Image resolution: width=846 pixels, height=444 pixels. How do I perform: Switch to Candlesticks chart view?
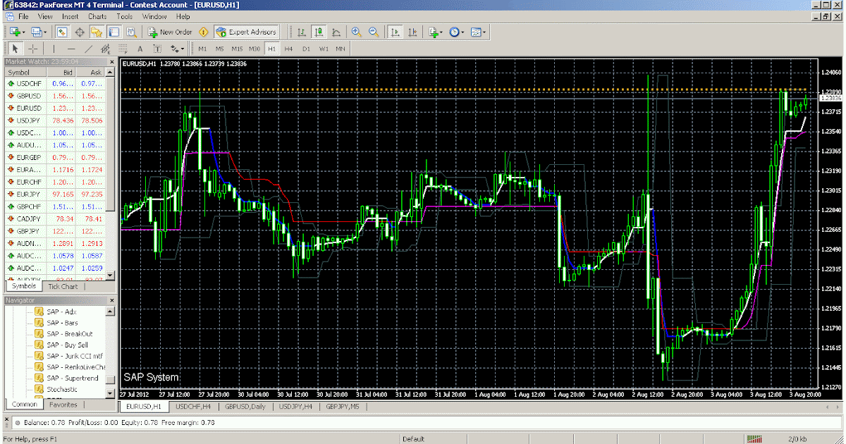click(x=319, y=32)
